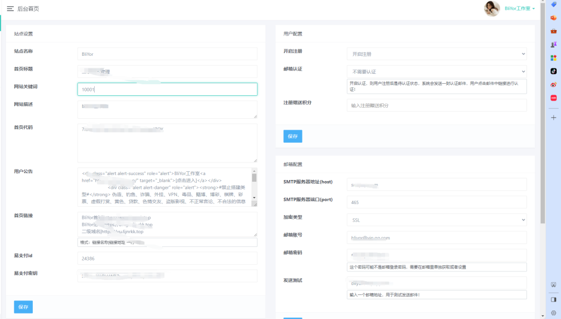Open TikTok from the browser sidebar
This screenshot has height=319, width=561.
coord(553,71)
